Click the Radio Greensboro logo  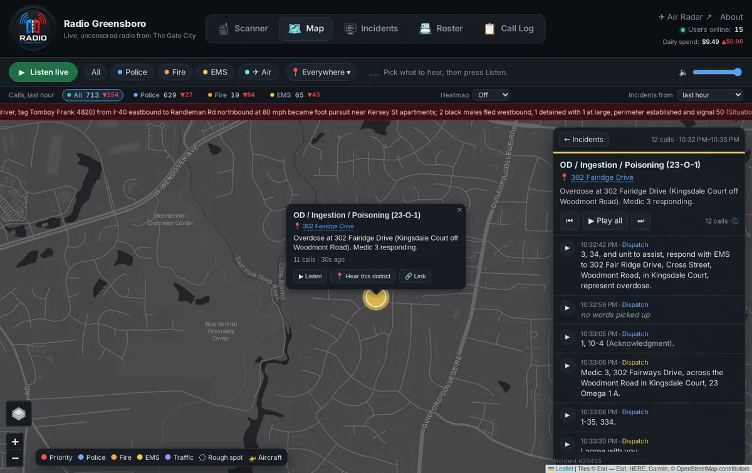[33, 29]
